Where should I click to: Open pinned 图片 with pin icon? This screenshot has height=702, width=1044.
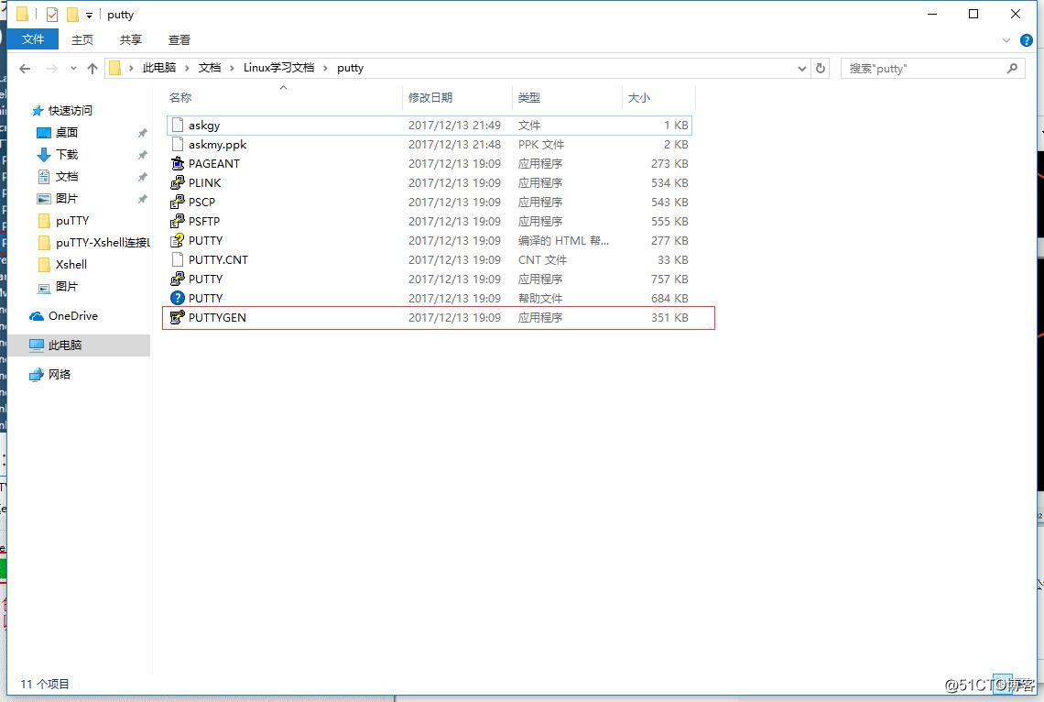point(58,199)
